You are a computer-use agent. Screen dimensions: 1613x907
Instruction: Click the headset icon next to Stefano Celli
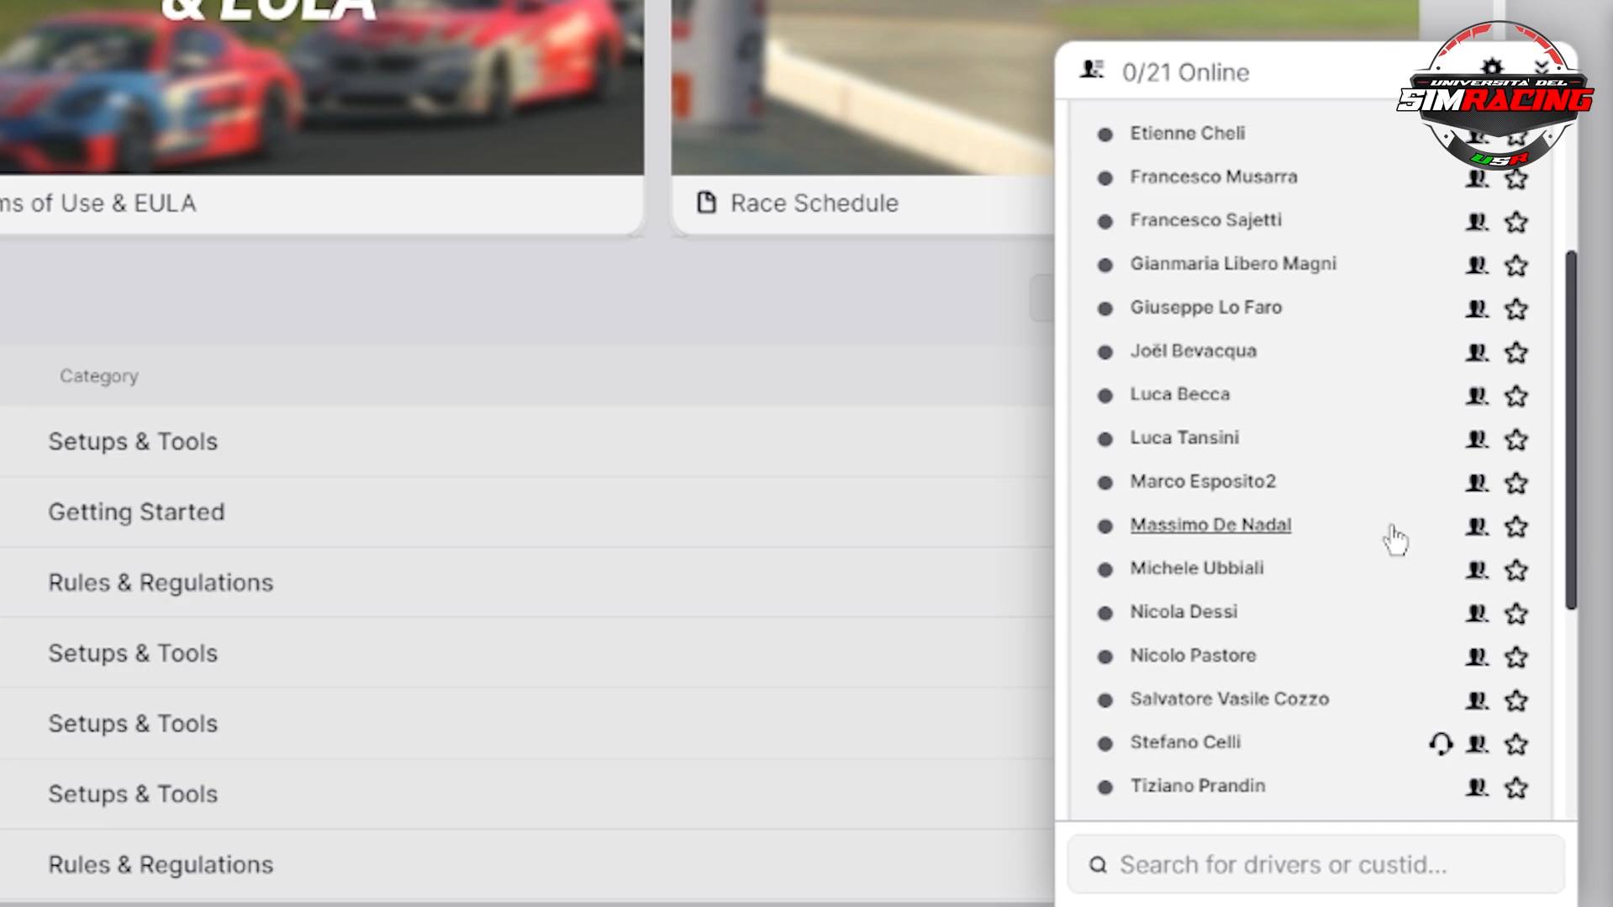click(x=1440, y=744)
